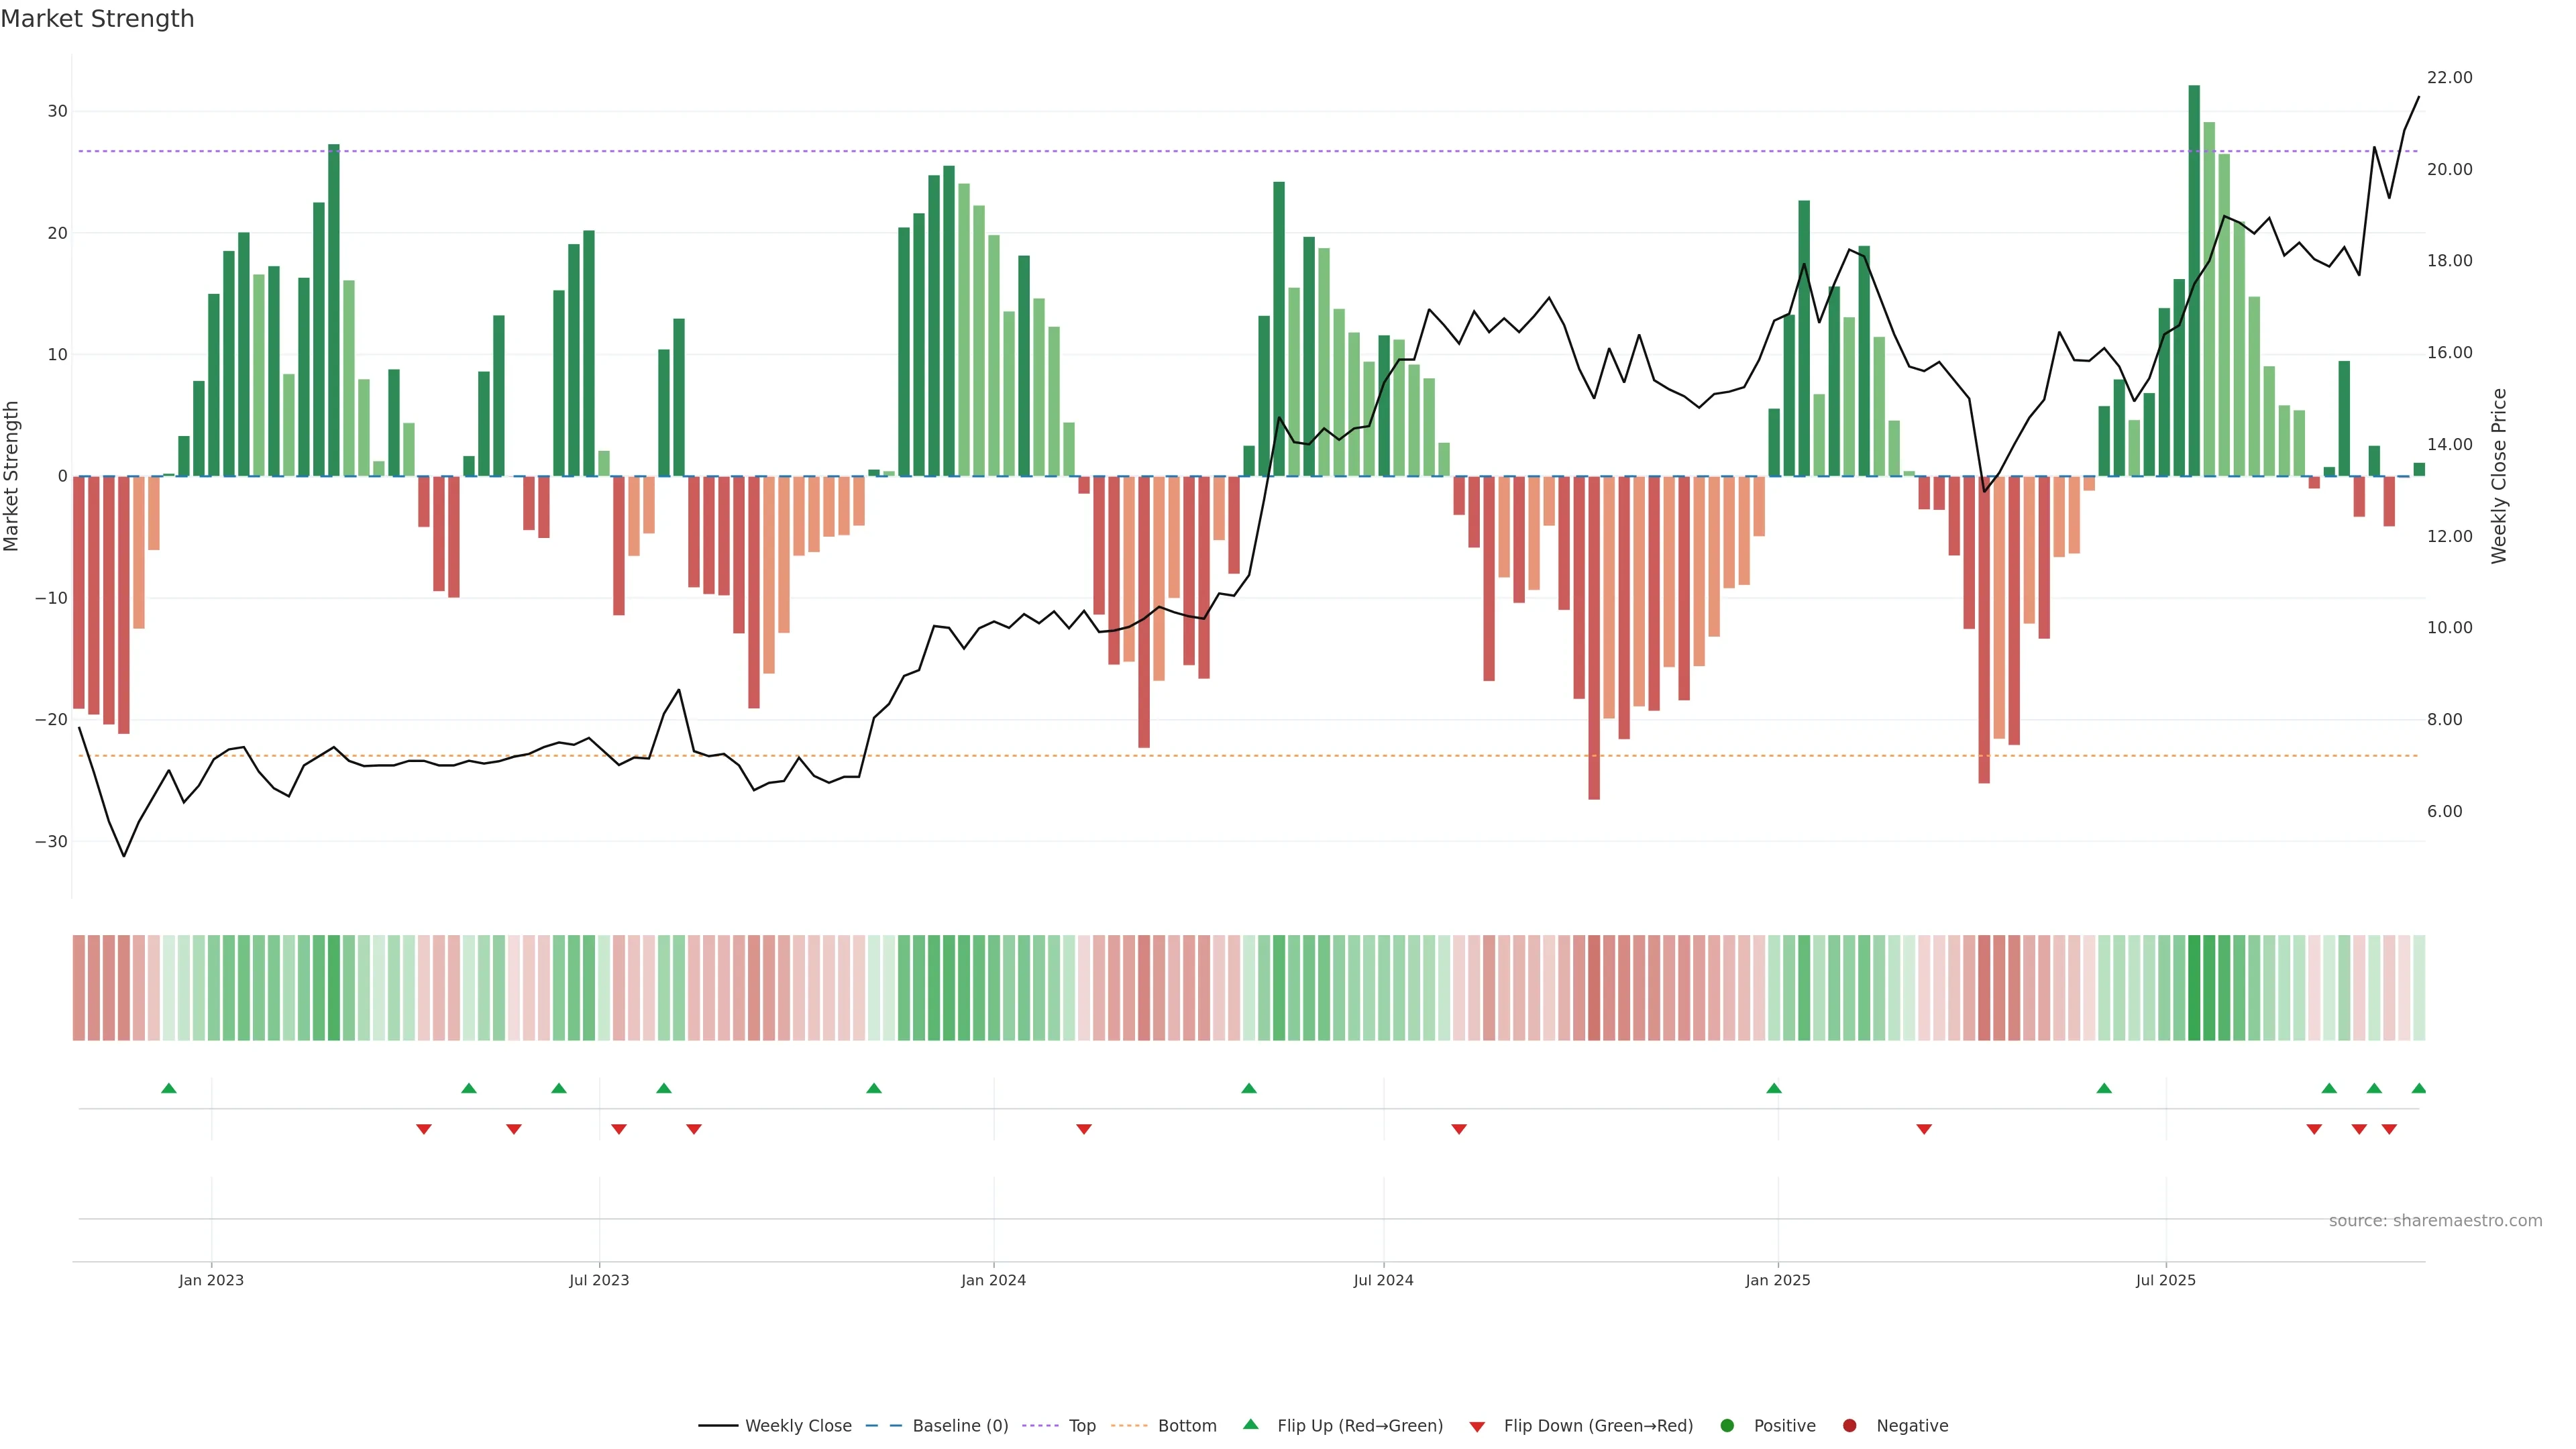Click the Flip Down red triangle legend icon

[x=1477, y=1427]
